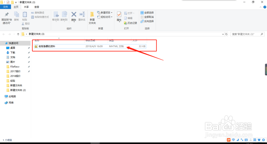Click the IME soft keyboard icon
Image resolution: width=267 pixels, height=144 pixels.
pos(246,140)
